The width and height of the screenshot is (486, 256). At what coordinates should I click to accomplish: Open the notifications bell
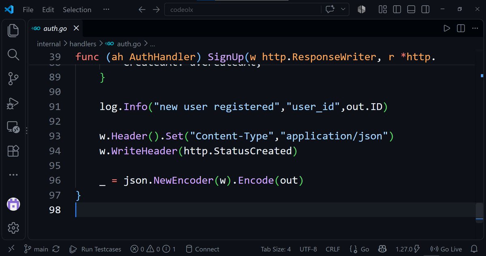click(x=474, y=249)
